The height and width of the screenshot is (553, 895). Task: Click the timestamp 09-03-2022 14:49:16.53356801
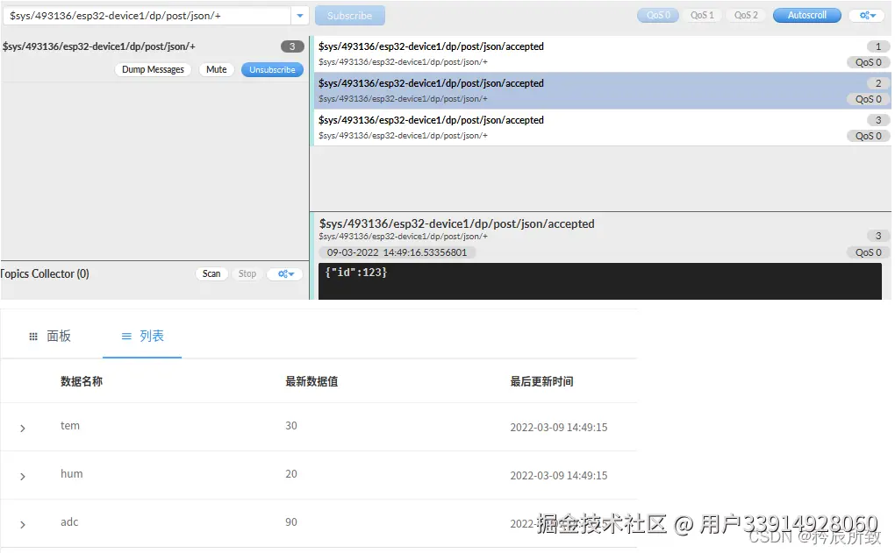click(397, 252)
